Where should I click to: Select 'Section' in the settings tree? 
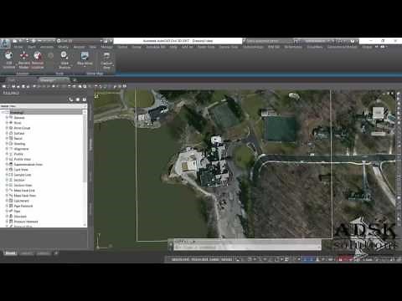19,180
